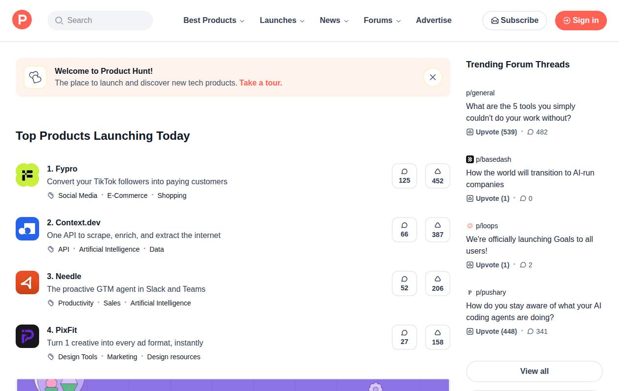Upvote the launching Goals thread
Image resolution: width=626 pixels, height=391 pixels.
point(488,265)
